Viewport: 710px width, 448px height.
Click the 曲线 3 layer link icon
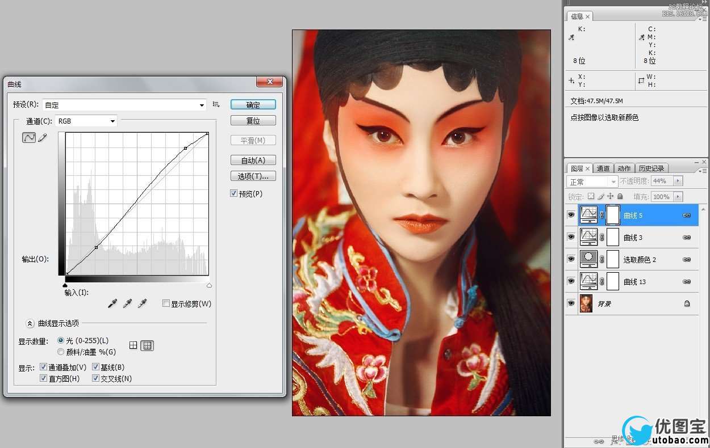coord(687,238)
